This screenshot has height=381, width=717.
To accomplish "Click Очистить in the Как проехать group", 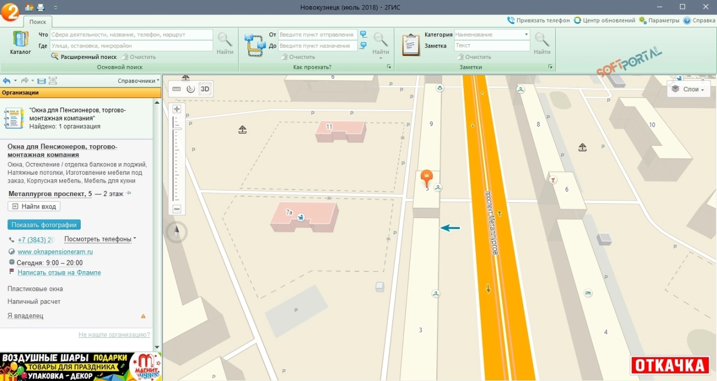I will [298, 57].
